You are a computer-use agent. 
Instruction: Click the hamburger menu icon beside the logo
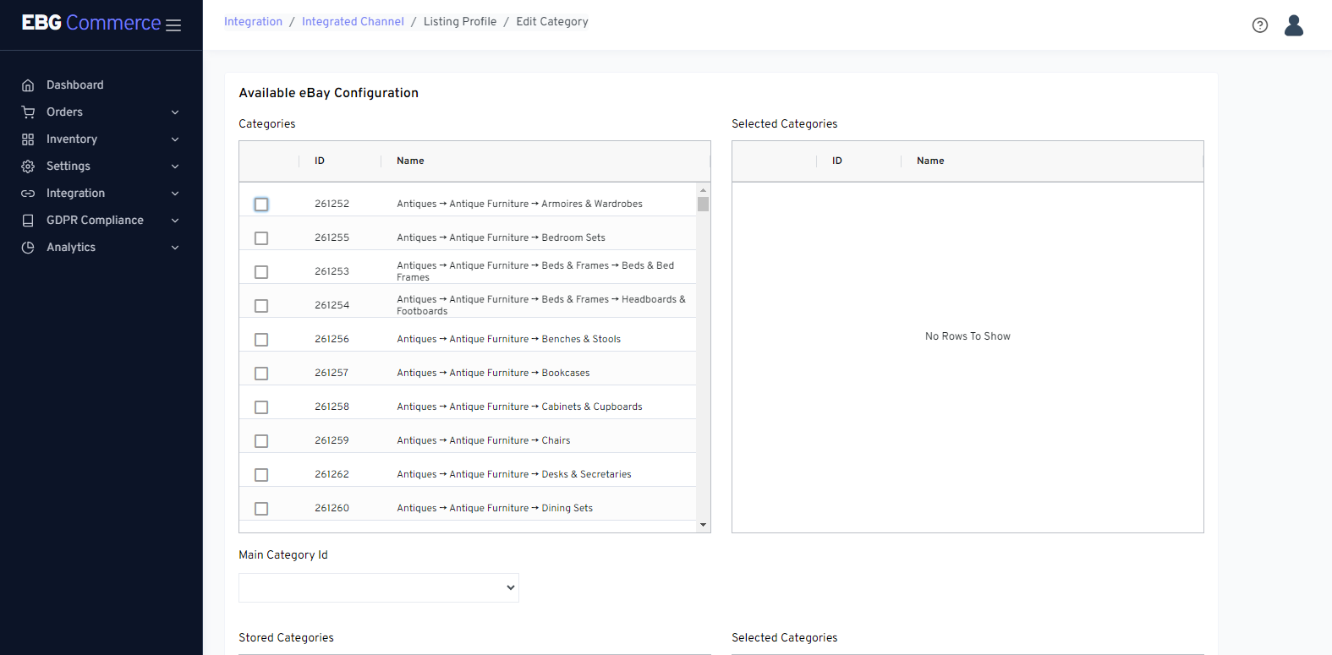click(x=173, y=25)
